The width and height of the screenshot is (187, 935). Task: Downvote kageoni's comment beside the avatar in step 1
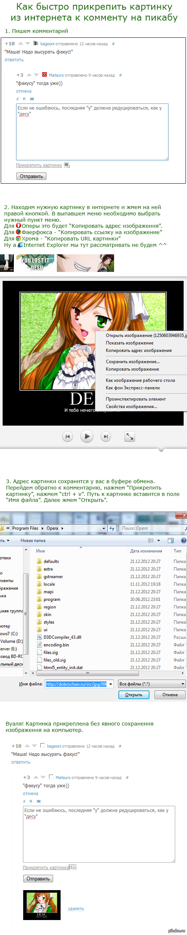click(27, 43)
